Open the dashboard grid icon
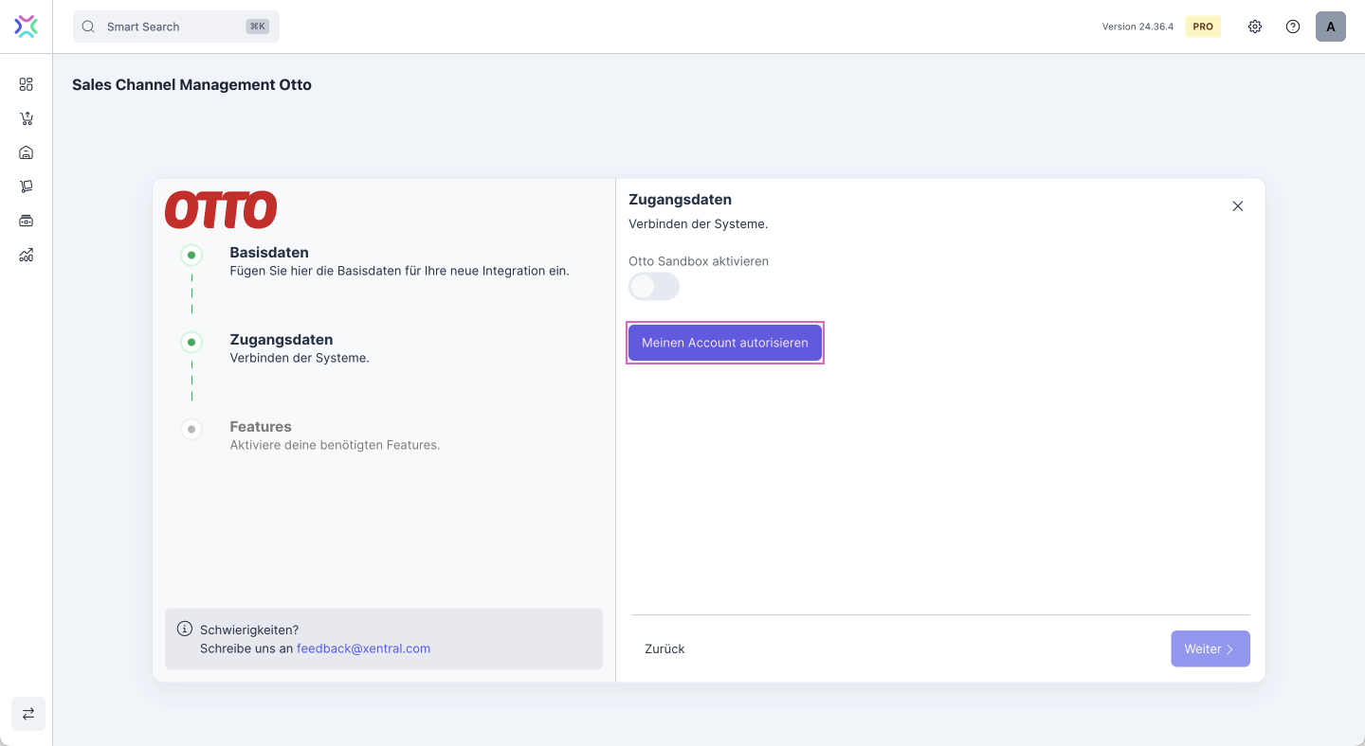Viewport: 1365px width, 746px height. [x=27, y=84]
